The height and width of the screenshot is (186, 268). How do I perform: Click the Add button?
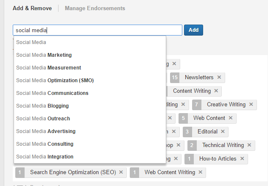(193, 30)
